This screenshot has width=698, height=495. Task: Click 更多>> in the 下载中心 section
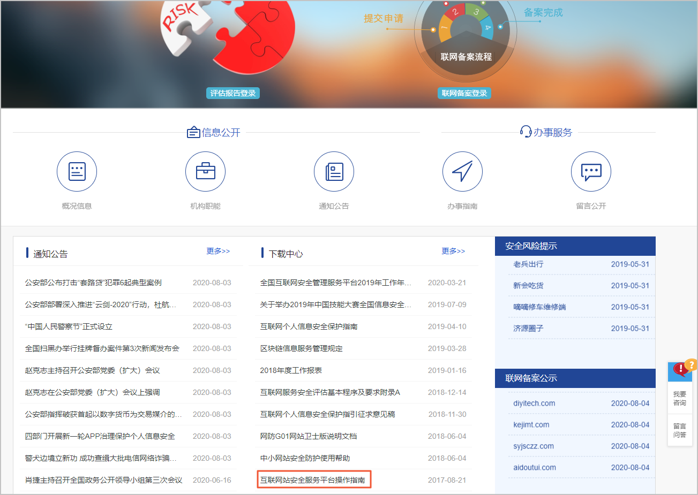453,250
